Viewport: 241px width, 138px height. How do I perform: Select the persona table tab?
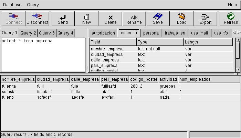point(151,33)
